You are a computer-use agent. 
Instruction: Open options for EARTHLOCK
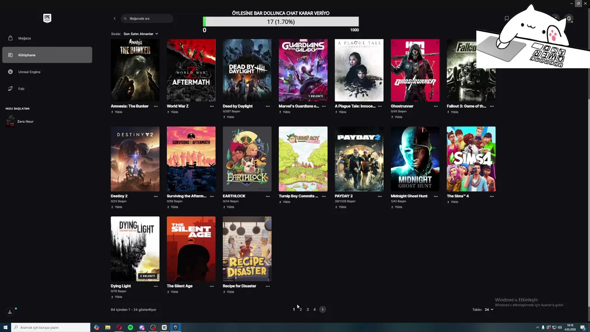click(268, 196)
